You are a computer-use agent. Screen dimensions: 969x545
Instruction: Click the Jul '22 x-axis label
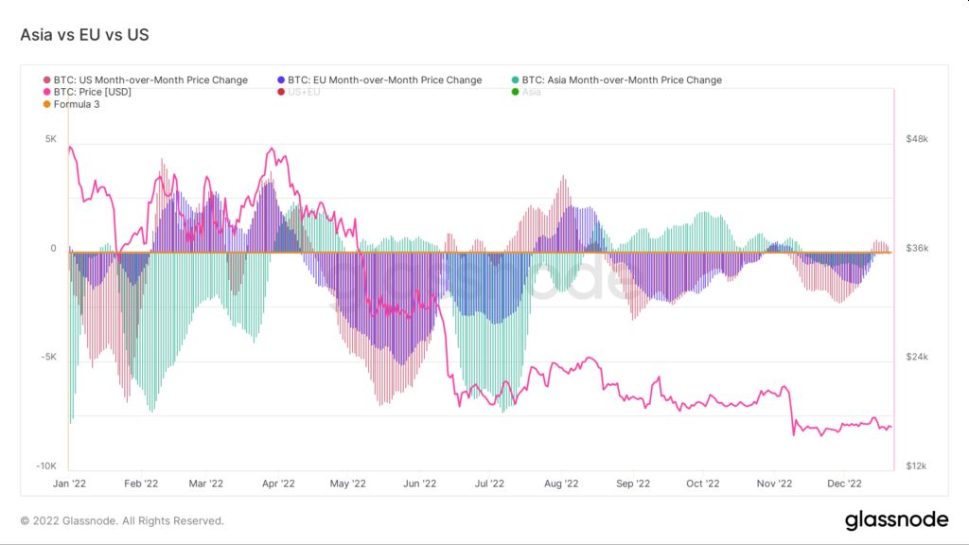pos(489,483)
